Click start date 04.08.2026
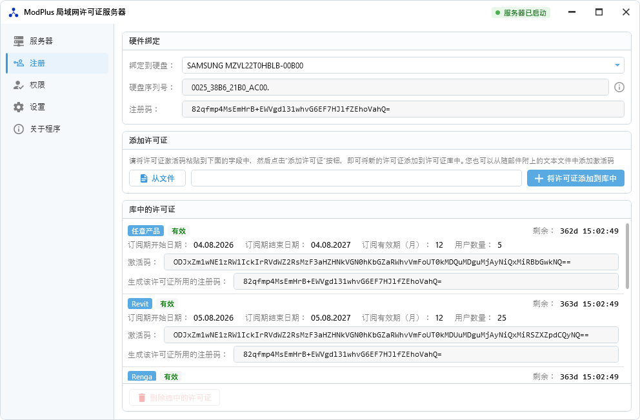The image size is (640, 420). point(214,245)
